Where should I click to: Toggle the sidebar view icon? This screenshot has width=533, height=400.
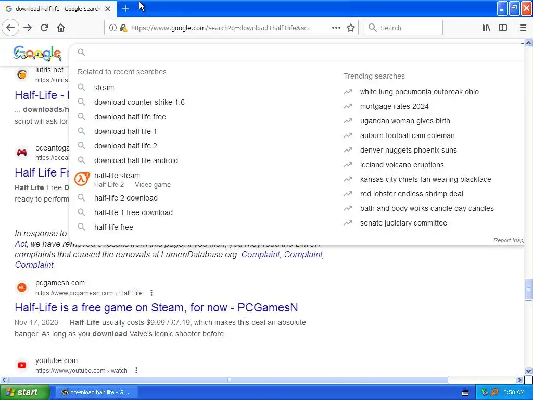tap(503, 28)
